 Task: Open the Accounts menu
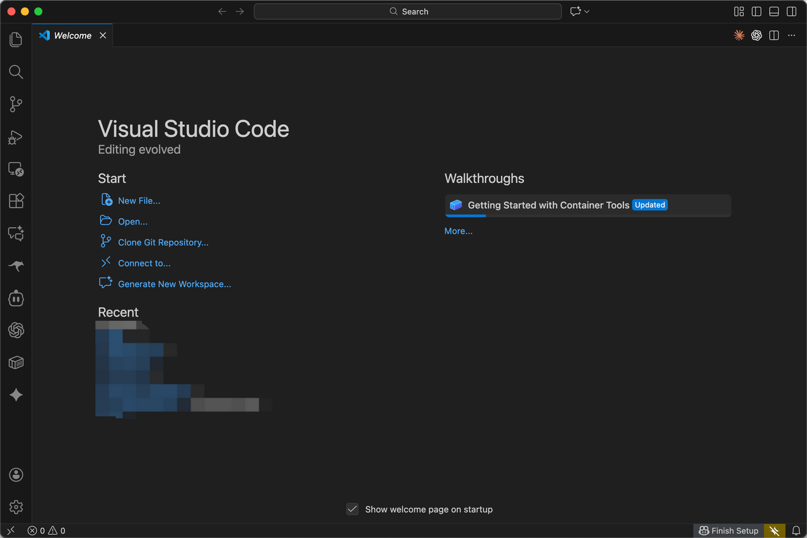point(16,475)
